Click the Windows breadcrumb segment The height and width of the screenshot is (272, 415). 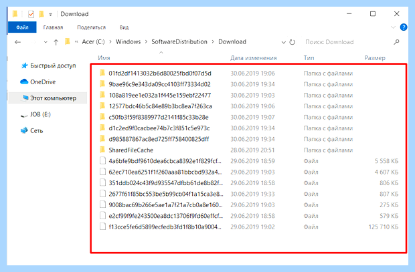(x=128, y=41)
